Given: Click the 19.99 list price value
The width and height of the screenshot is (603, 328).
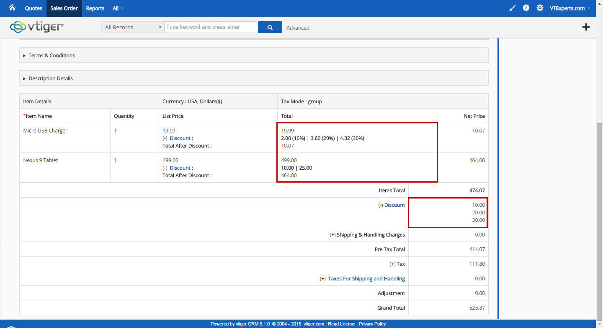Looking at the screenshot, I should pyautogui.click(x=169, y=131).
